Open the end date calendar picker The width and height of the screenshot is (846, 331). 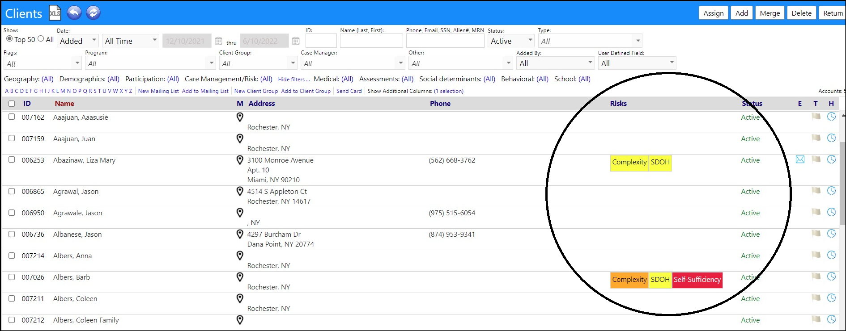296,41
